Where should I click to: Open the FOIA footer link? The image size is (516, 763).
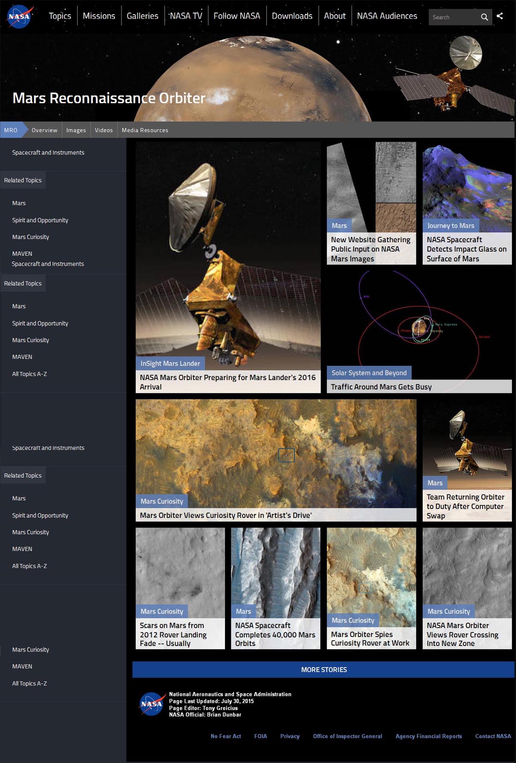tap(261, 736)
